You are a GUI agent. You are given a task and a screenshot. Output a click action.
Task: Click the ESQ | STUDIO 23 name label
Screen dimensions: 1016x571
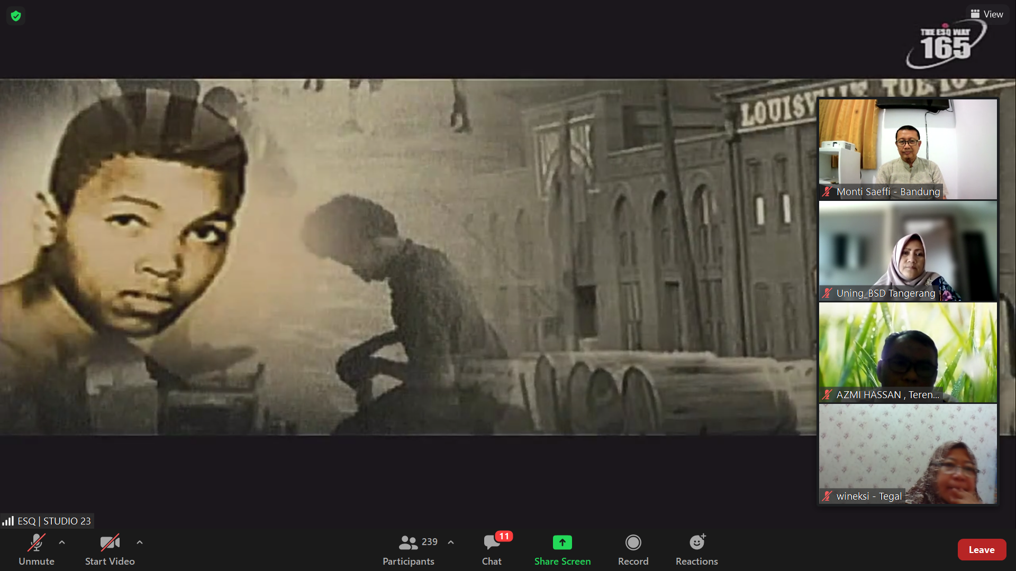click(x=54, y=521)
